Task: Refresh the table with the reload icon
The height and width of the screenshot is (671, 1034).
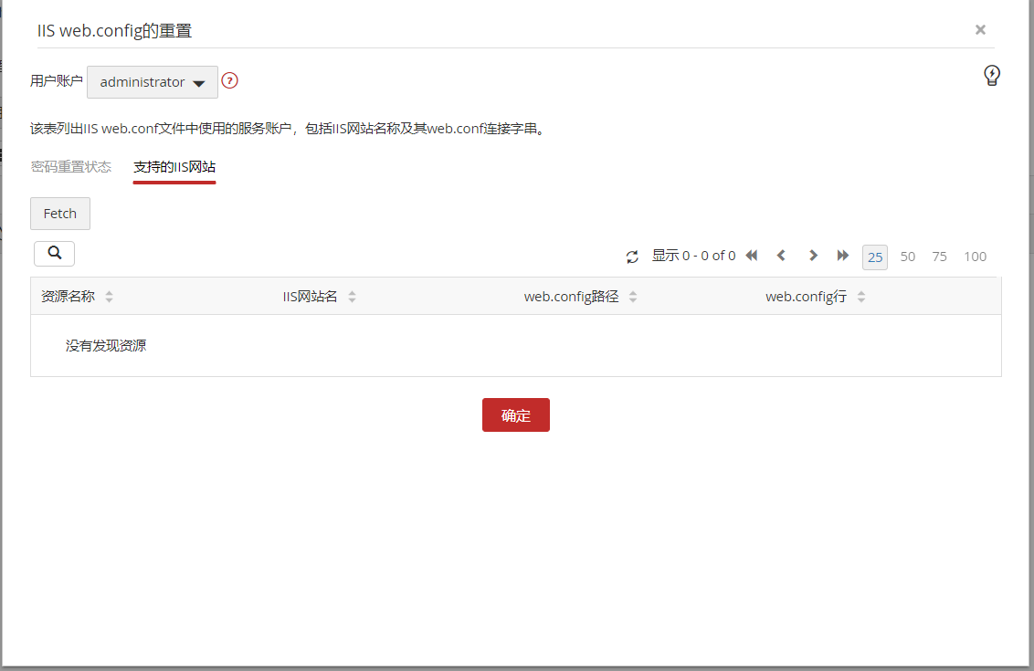Action: pyautogui.click(x=632, y=257)
